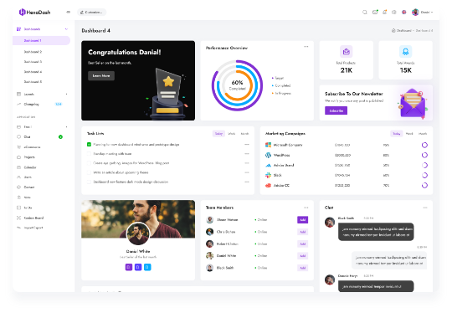Open the messages icon in top bar
The width and height of the screenshot is (452, 313).
375,12
